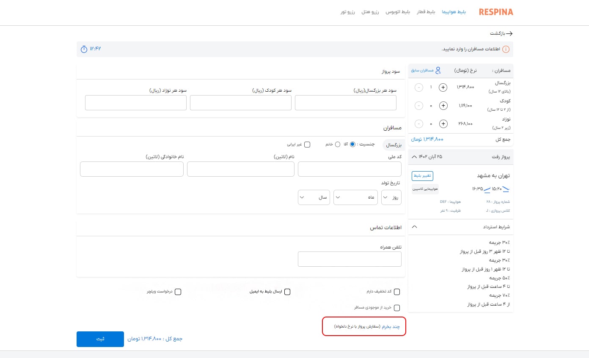Image resolution: width=589 pixels, height=358 pixels.
Task: Collapse the شرایط استرداد (refund conditions) section
Action: [x=414, y=227]
